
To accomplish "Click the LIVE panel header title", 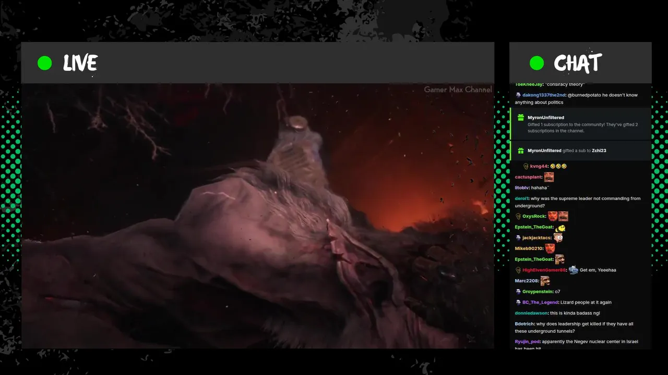I will coord(80,64).
